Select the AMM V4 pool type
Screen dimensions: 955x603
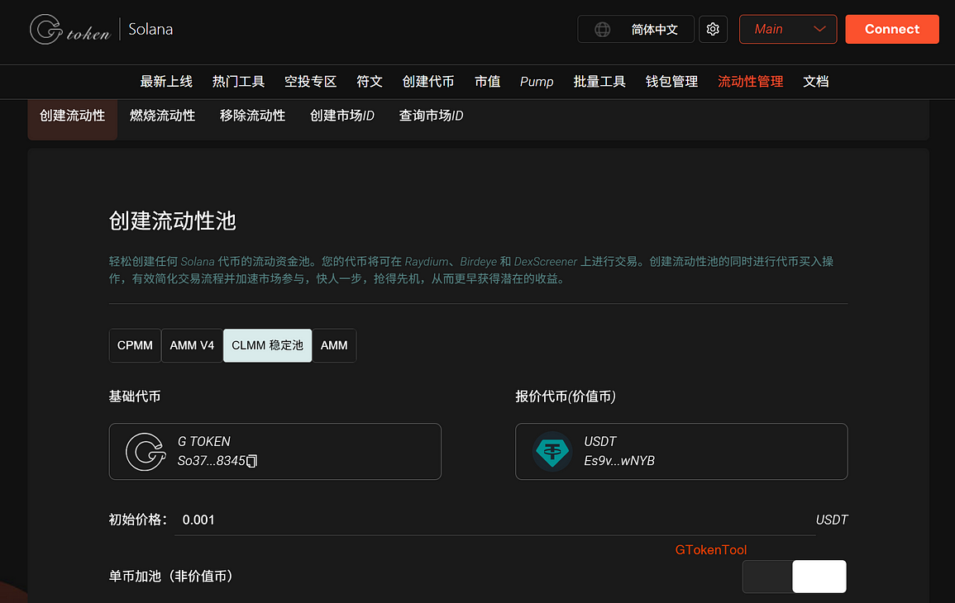coord(192,345)
